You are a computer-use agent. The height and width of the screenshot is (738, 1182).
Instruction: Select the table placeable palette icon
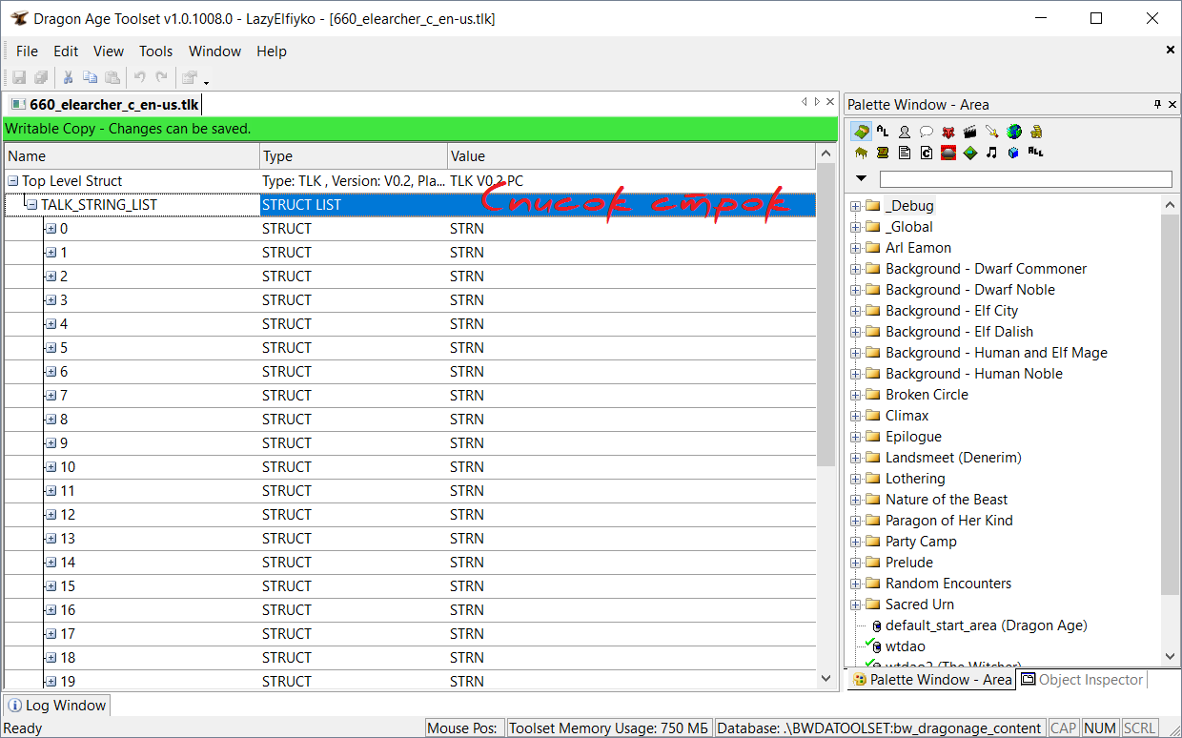point(861,153)
